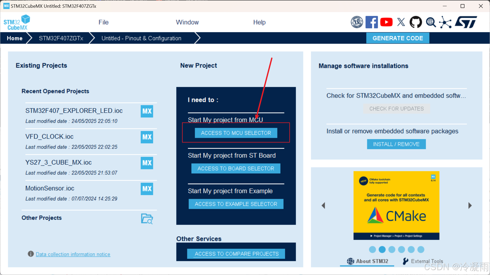Select the sixth carousel dot
Viewport: 490px width, 275px height.
pos(421,249)
